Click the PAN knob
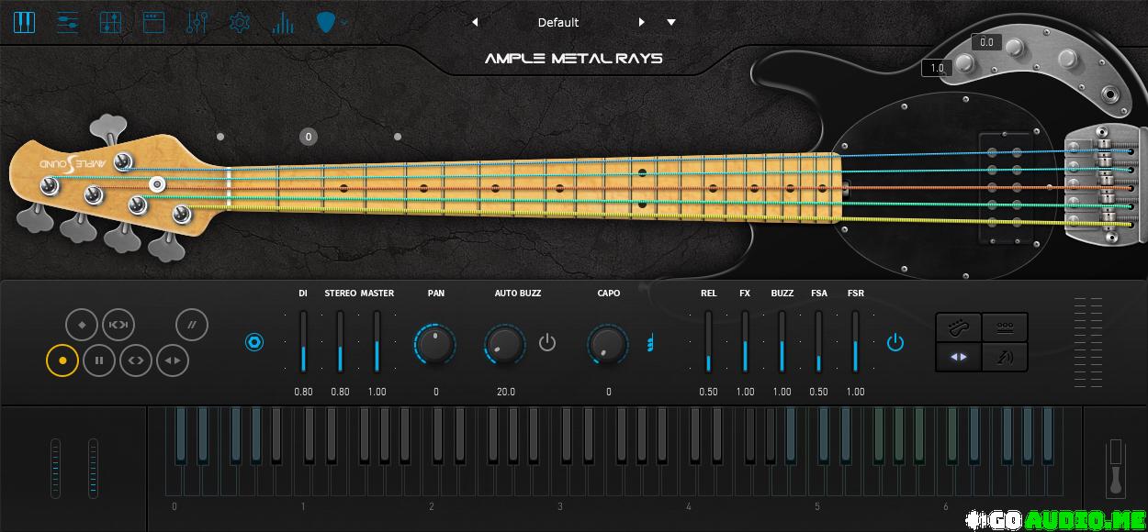 point(435,344)
